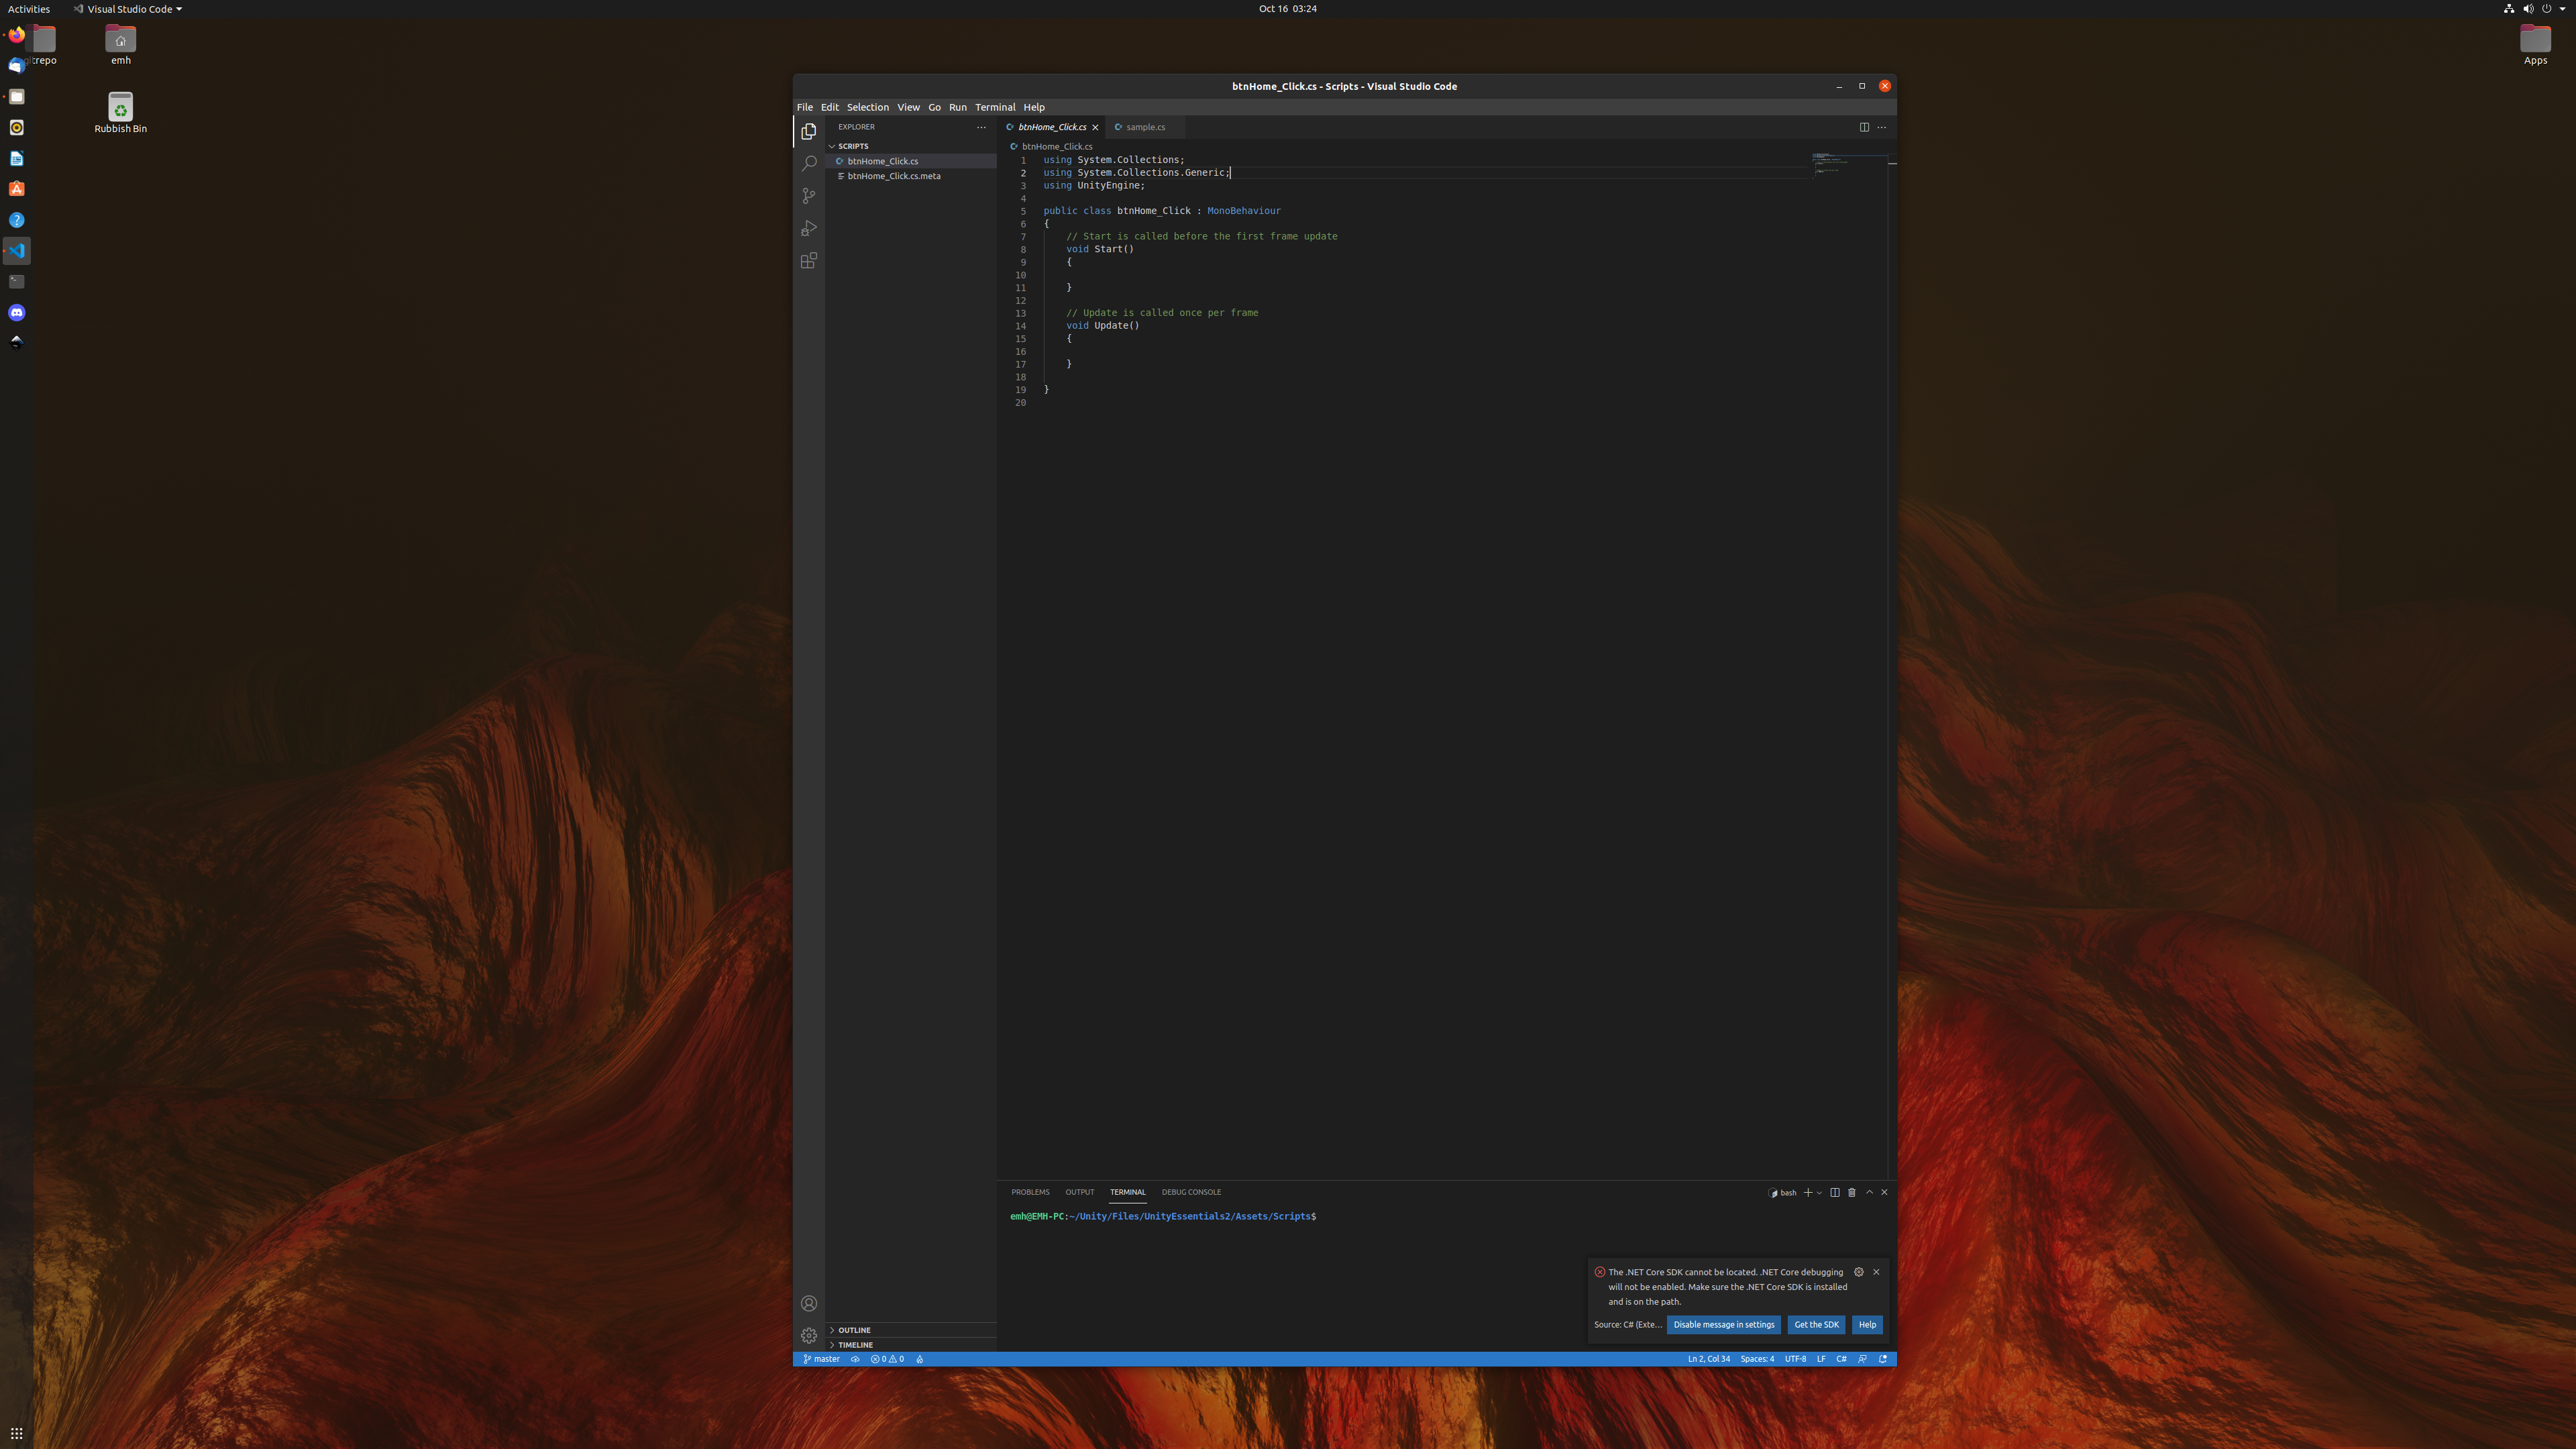The height and width of the screenshot is (1449, 2576).
Task: Open the Explorer view in activity bar
Action: 809,131
